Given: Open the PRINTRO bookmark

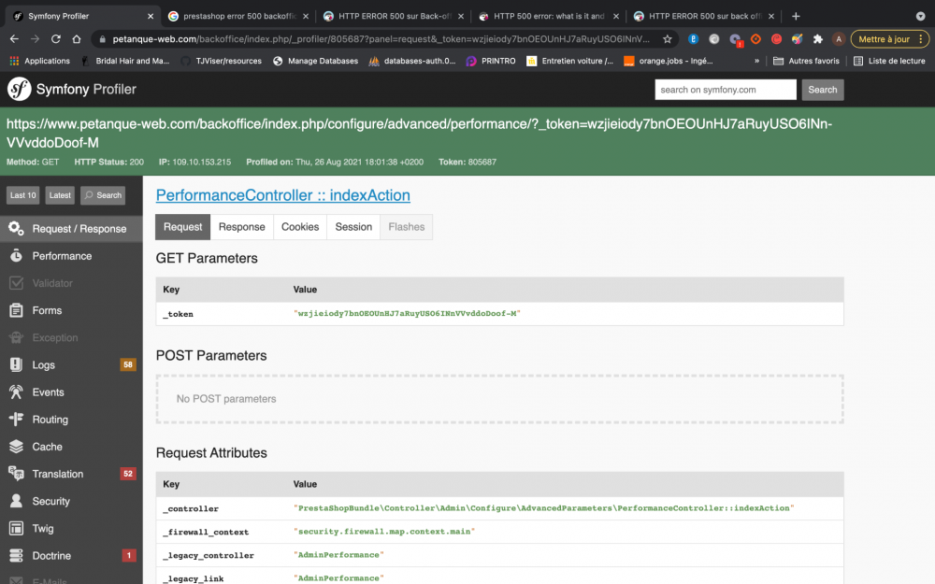Looking at the screenshot, I should coord(491,61).
